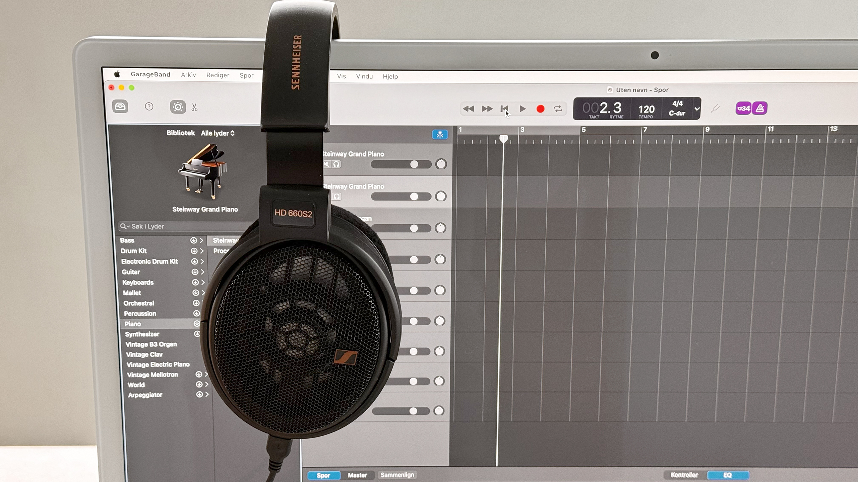Click the EQ button
The height and width of the screenshot is (482, 858).
(x=728, y=475)
